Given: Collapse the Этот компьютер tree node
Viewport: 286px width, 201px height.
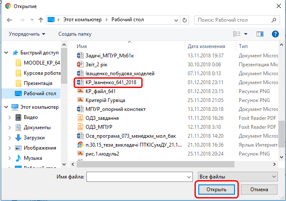Looking at the screenshot, I should tap(6, 107).
